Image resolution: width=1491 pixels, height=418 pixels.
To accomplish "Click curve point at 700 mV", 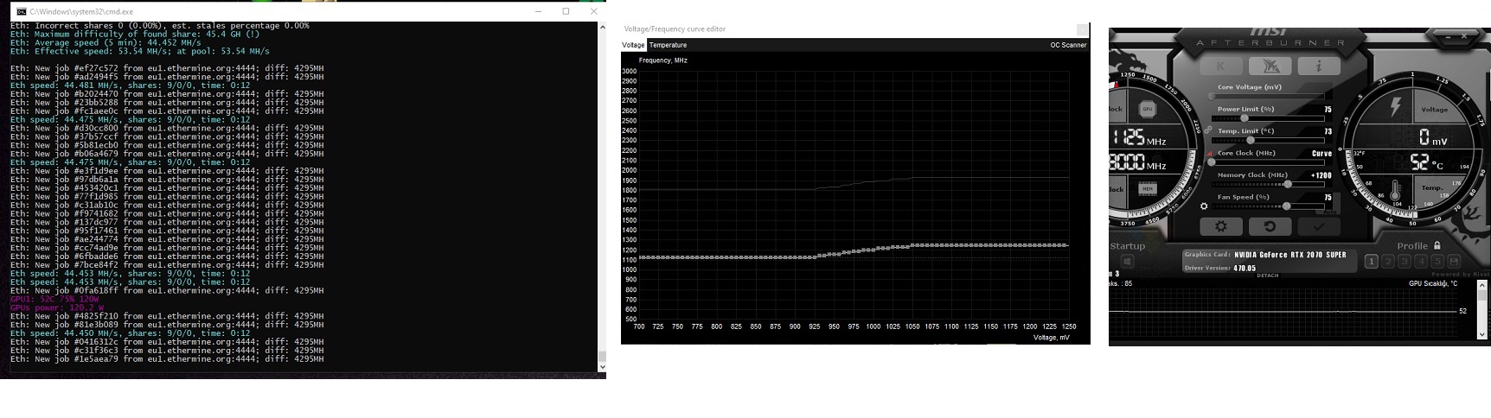I will point(640,257).
